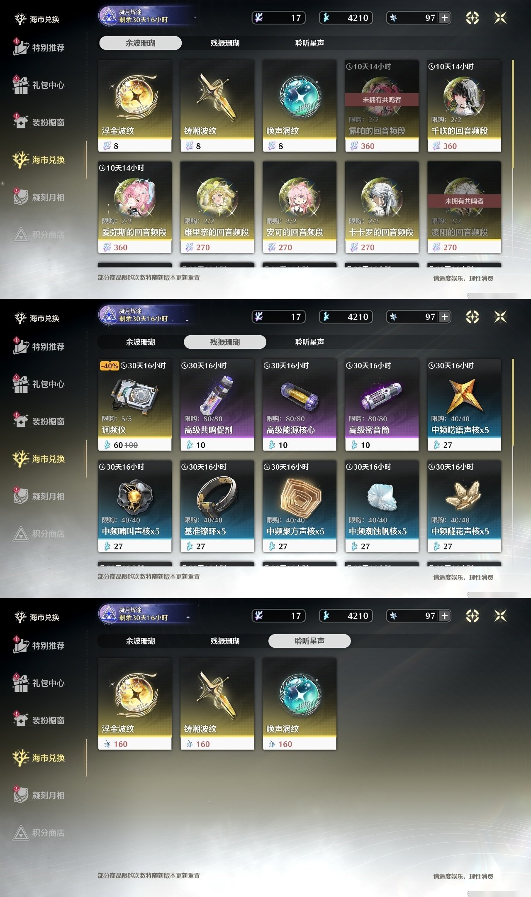Select 安可的回音频段 character card
The width and height of the screenshot is (531, 897).
[300, 207]
